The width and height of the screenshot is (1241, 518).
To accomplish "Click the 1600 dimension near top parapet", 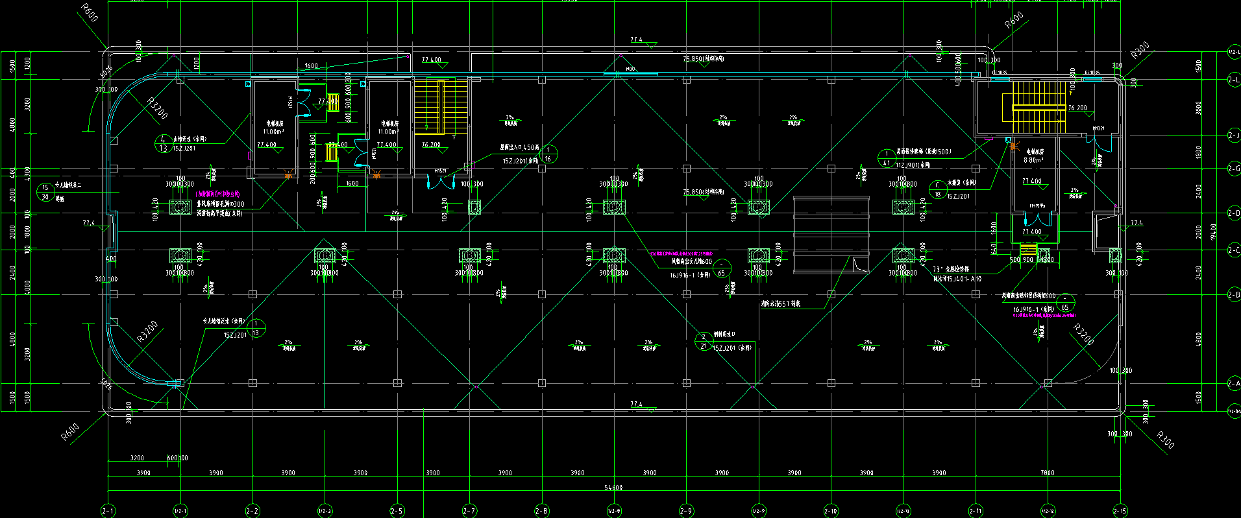I will click(x=312, y=65).
